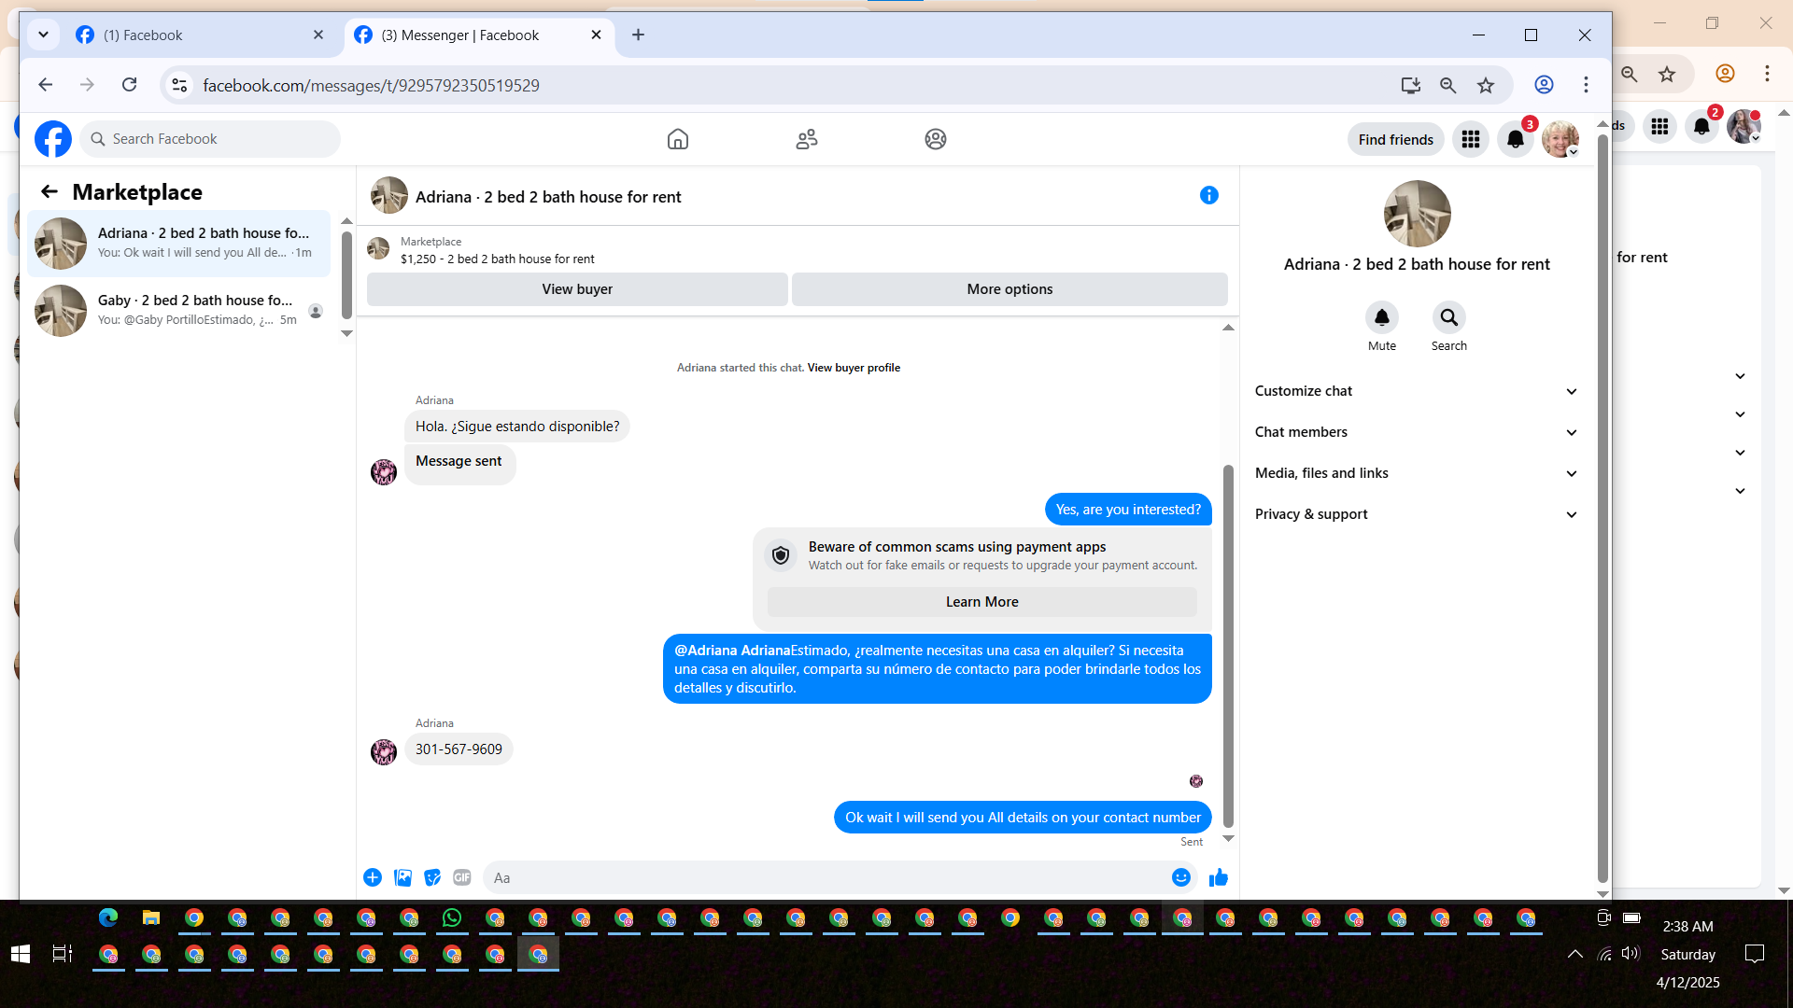Image resolution: width=1793 pixels, height=1008 pixels.
Task: Choose a sticker icon in composer
Action: [432, 877]
